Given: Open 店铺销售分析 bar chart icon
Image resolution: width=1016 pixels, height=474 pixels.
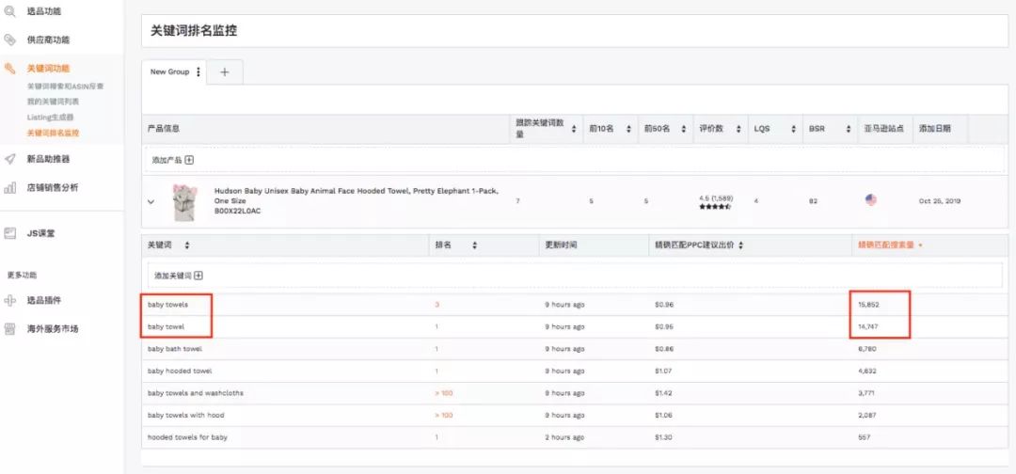Looking at the screenshot, I should (x=10, y=188).
